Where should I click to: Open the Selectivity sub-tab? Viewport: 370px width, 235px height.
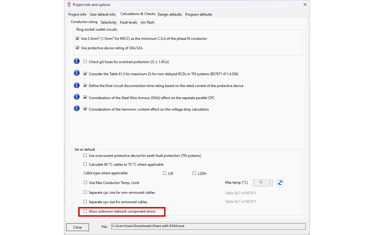(109, 22)
